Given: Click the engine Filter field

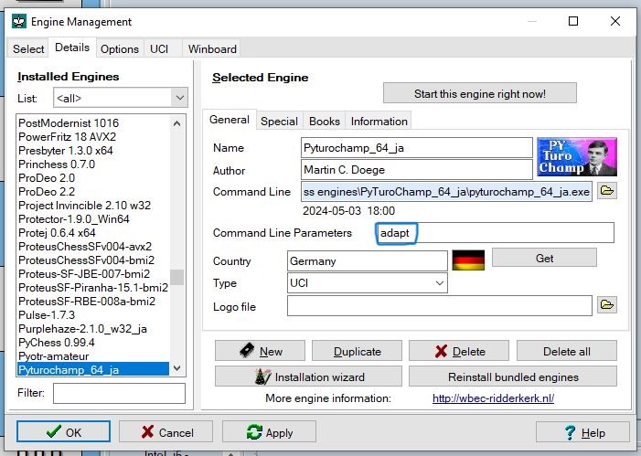Looking at the screenshot, I should pyautogui.click(x=119, y=393).
